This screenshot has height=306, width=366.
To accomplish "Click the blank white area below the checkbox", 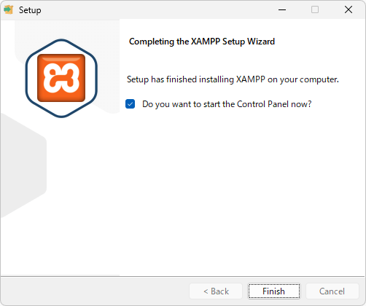I will 242,189.
